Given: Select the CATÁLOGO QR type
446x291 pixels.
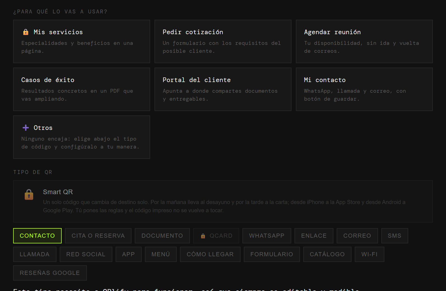Looking at the screenshot, I should (327, 254).
